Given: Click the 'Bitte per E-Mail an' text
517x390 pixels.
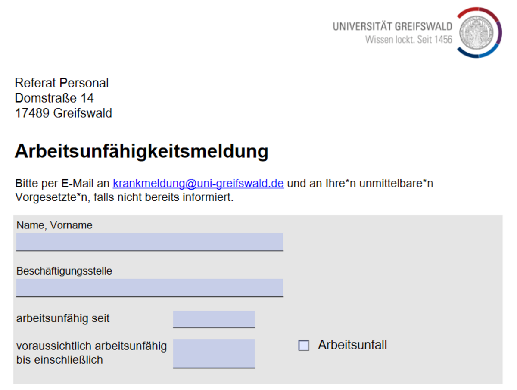Looking at the screenshot, I should [62, 184].
